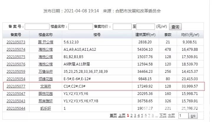
Task: Go to 末页 last page link
Action: coord(171,116)
